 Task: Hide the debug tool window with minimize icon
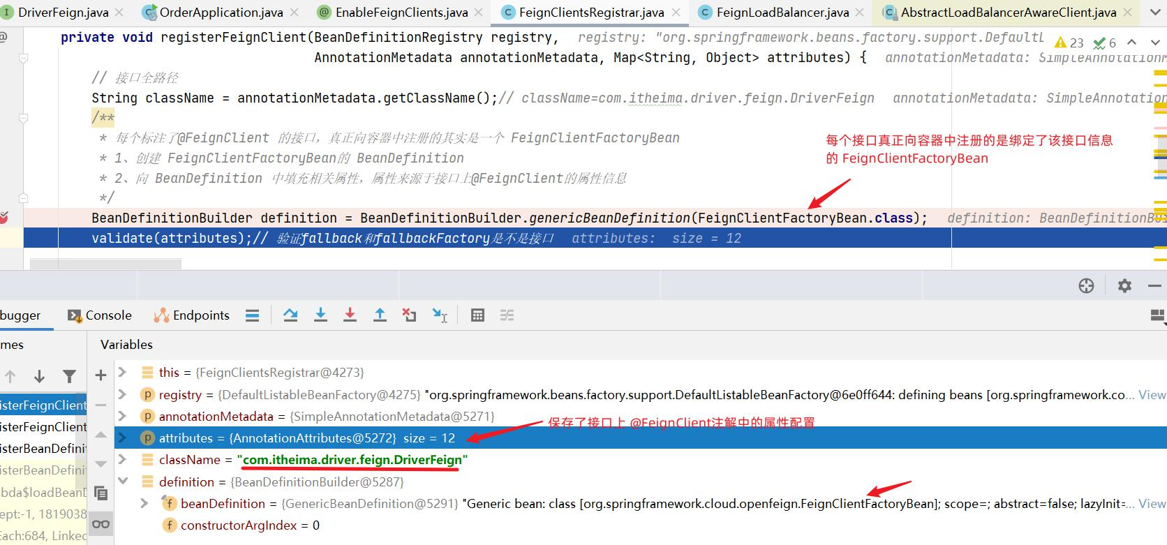coord(1154,285)
